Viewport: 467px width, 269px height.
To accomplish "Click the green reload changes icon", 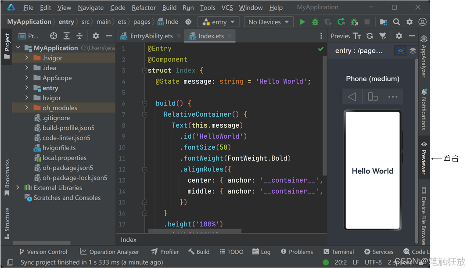I will pyautogui.click(x=341, y=22).
